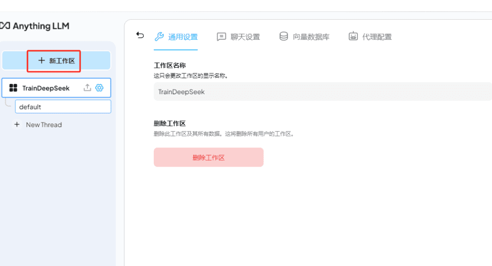Create a workspace with 新工作区 button
Viewport: 492px width, 266px height.
pos(56,61)
